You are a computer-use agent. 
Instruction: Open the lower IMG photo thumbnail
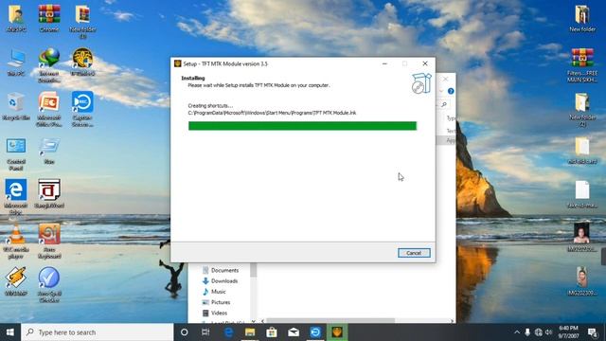[582, 281]
